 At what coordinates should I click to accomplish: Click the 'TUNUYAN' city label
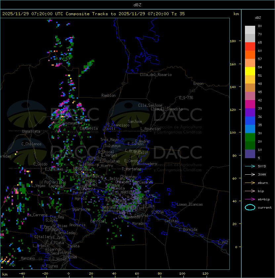70,257
